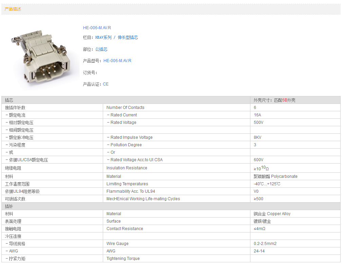
Task: Click the Tightening Torque cell
Action: coord(123,259)
